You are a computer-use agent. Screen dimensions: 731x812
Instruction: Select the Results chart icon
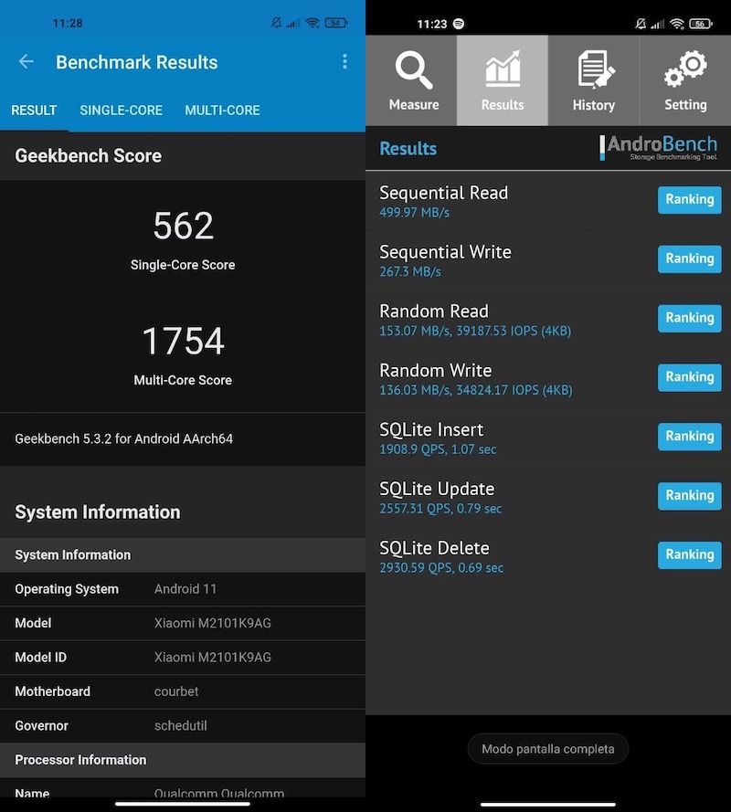(x=503, y=80)
